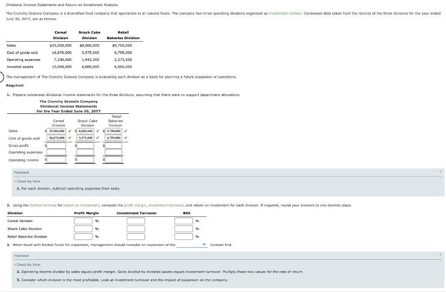This screenshot has width=446, height=292.
Task: Click the checkmark beside Snack Cake sales
Action: click(98, 131)
